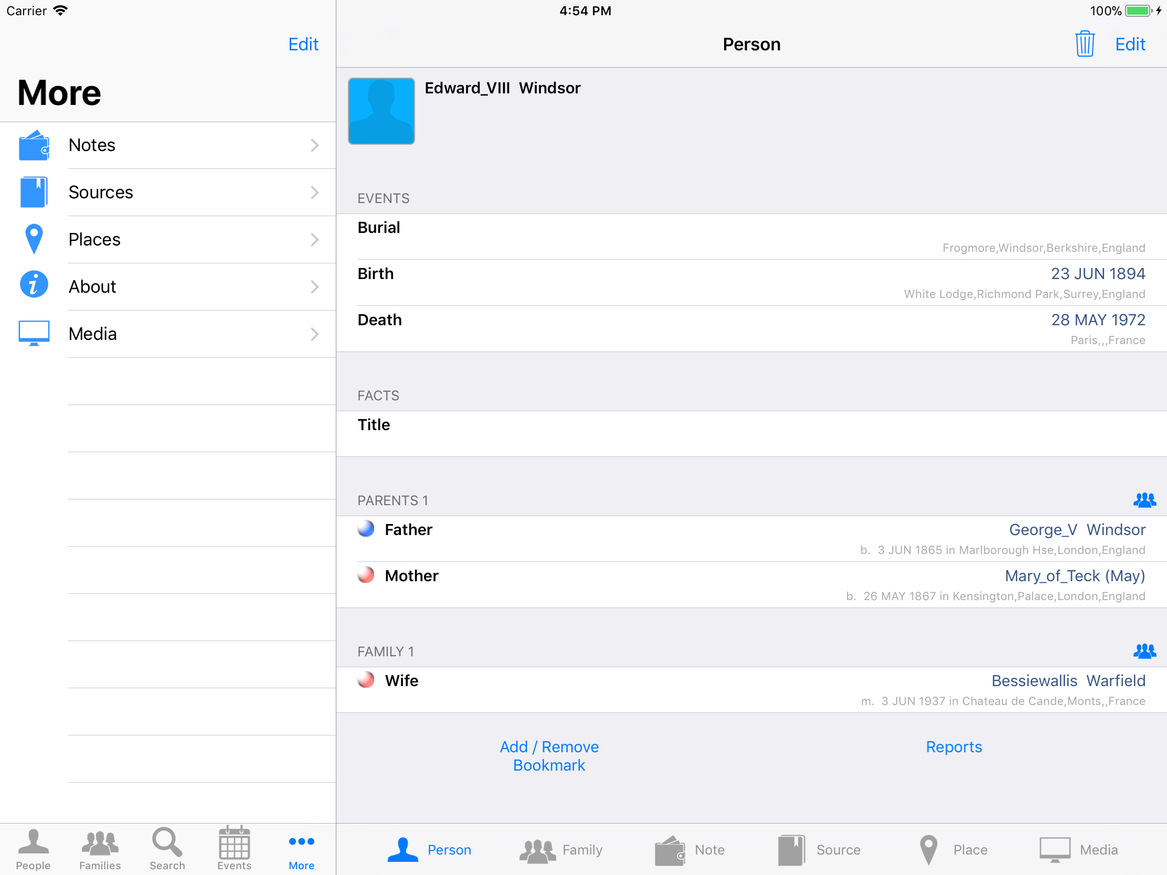Expand the Media row chevron
Screen dimensions: 1167x875
coord(314,334)
